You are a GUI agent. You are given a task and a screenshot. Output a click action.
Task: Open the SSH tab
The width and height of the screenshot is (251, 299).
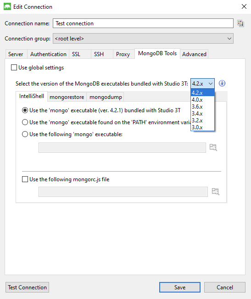point(102,54)
